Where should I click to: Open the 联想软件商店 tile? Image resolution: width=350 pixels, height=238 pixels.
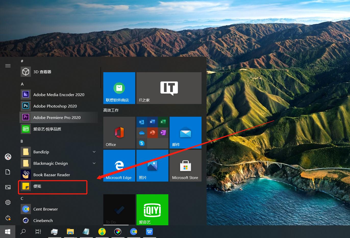coord(119,88)
